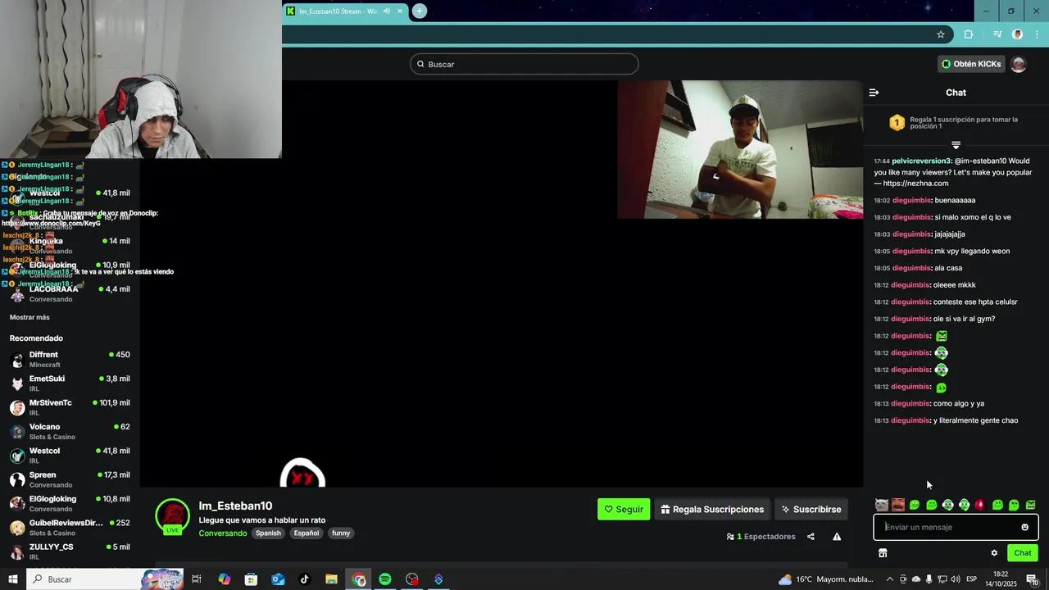Image resolution: width=1049 pixels, height=590 pixels.
Task: Open Chrome profile avatar in toolbar
Action: pos(1017,34)
